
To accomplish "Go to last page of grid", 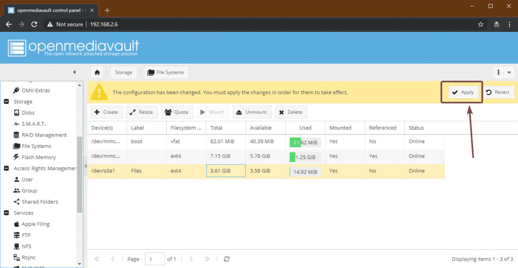I will 207,259.
